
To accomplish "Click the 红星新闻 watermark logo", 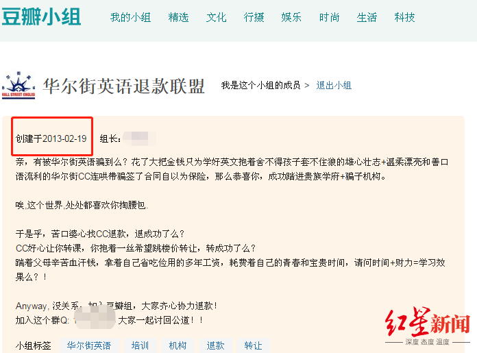I will tap(428, 326).
